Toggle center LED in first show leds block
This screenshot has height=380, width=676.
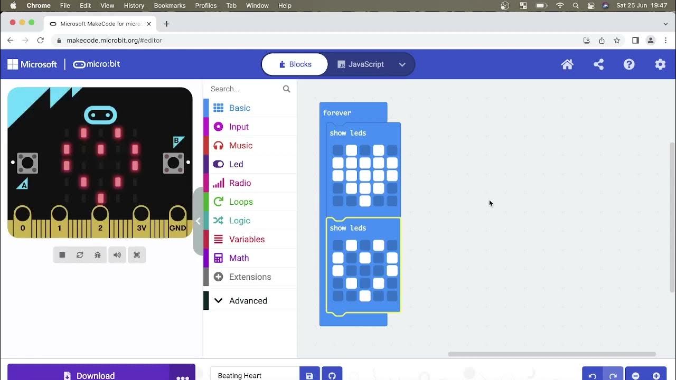(365, 176)
